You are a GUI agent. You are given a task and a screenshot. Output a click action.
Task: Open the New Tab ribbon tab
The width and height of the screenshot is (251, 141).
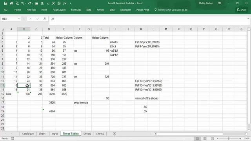(x=31, y=10)
